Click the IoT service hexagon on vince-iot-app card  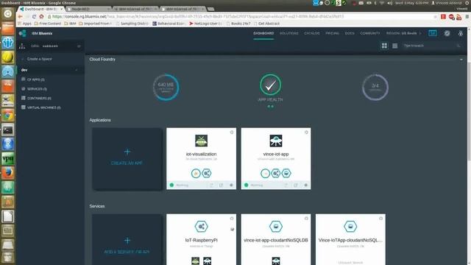276,174
